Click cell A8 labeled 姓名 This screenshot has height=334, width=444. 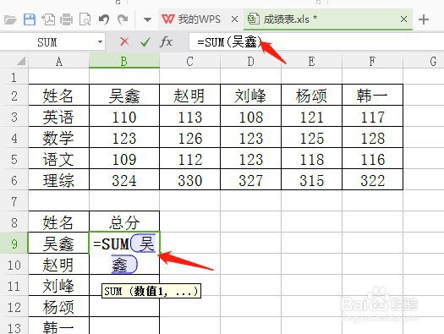coord(59,222)
